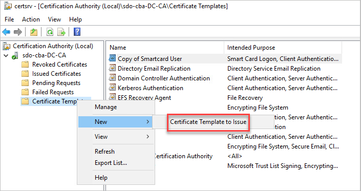
Task: Click the certsrv title bar application icon
Action: pyautogui.click(x=8, y=6)
